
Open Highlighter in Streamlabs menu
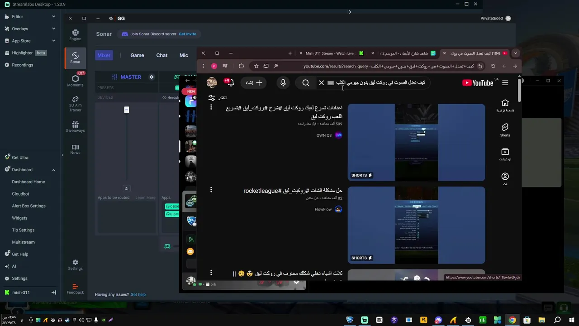point(23,53)
